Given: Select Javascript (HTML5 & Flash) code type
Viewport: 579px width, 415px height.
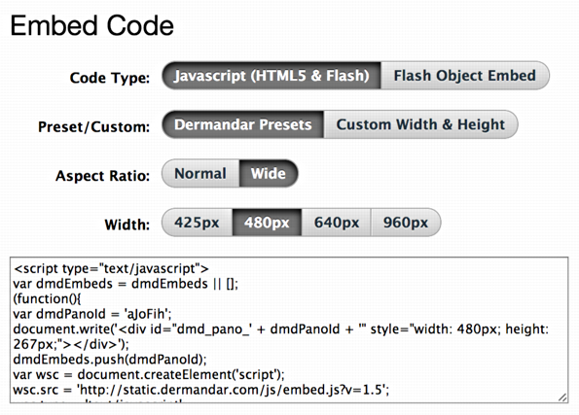Looking at the screenshot, I should pyautogui.click(x=271, y=76).
